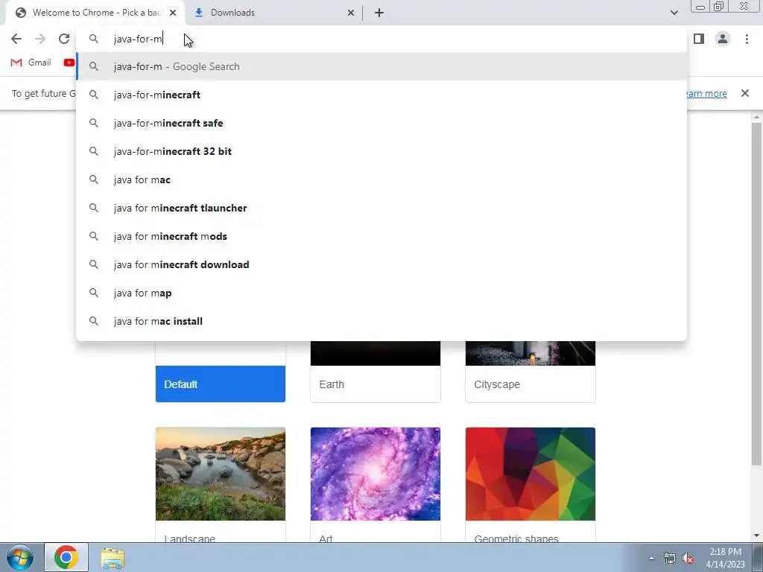The width and height of the screenshot is (763, 572).
Task: Choose the 'java-for-minecraft 32 bit' suggestion
Action: (x=381, y=151)
